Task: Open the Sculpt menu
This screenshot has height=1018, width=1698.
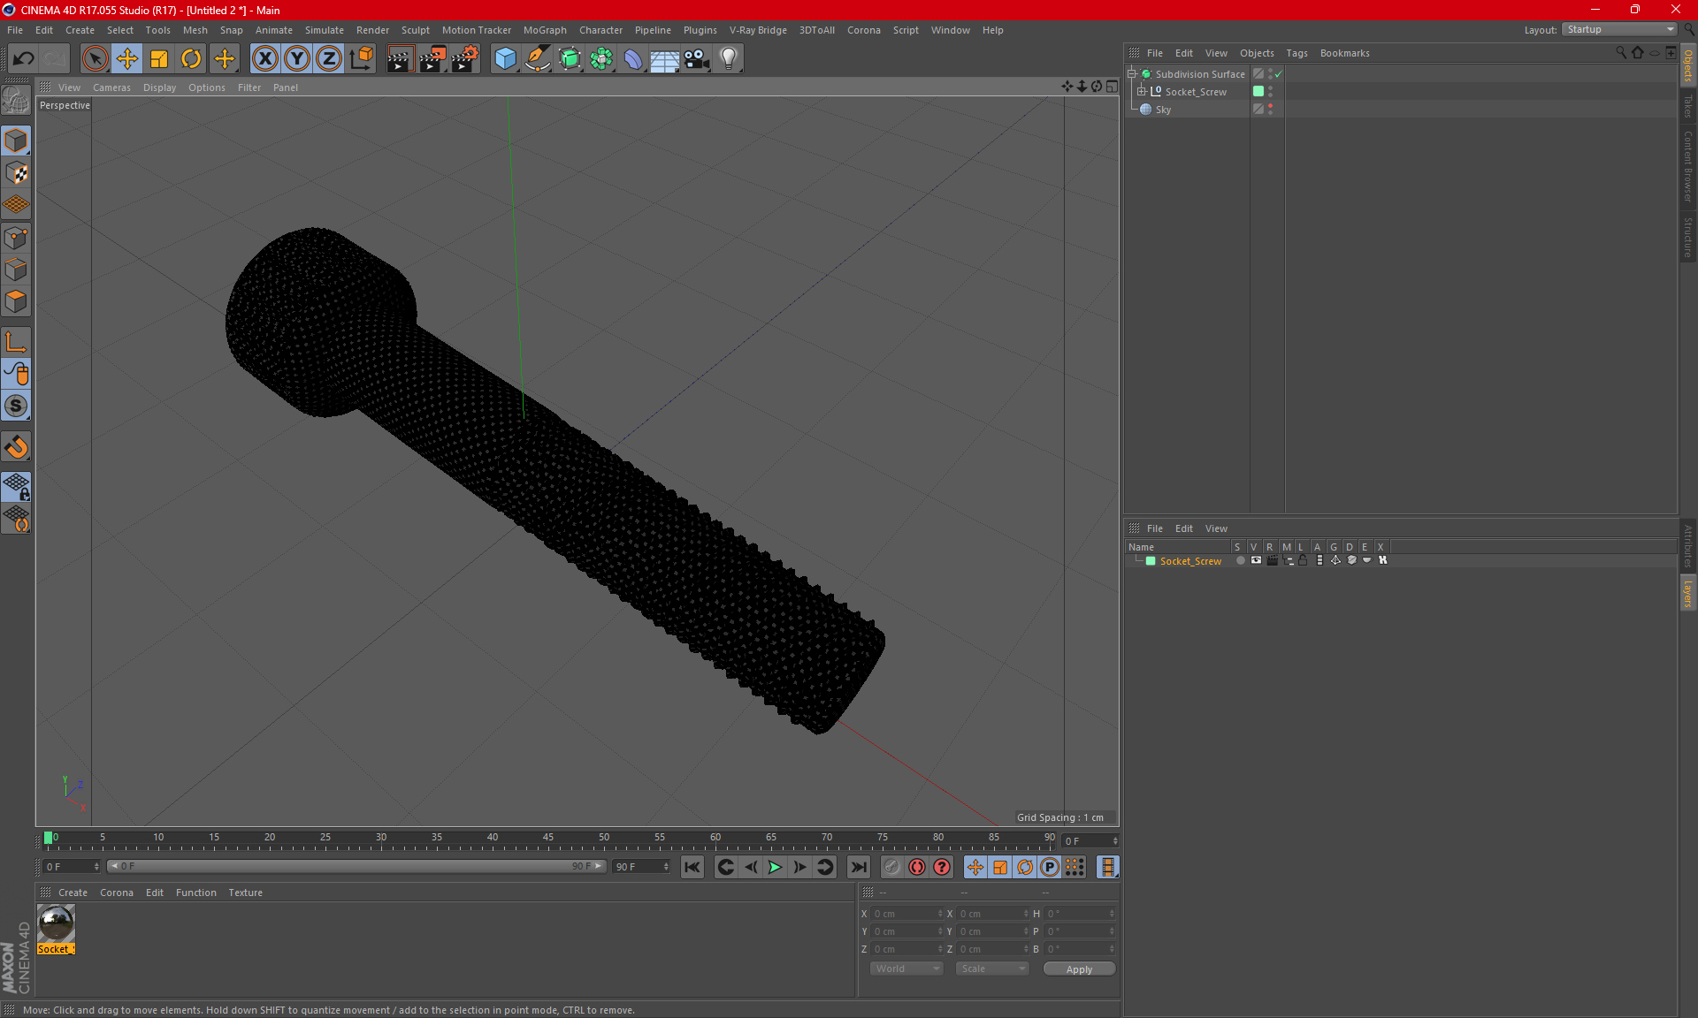Action: 415,30
